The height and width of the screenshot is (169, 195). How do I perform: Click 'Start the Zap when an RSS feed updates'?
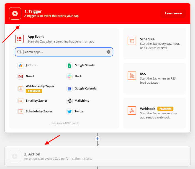point(158,81)
